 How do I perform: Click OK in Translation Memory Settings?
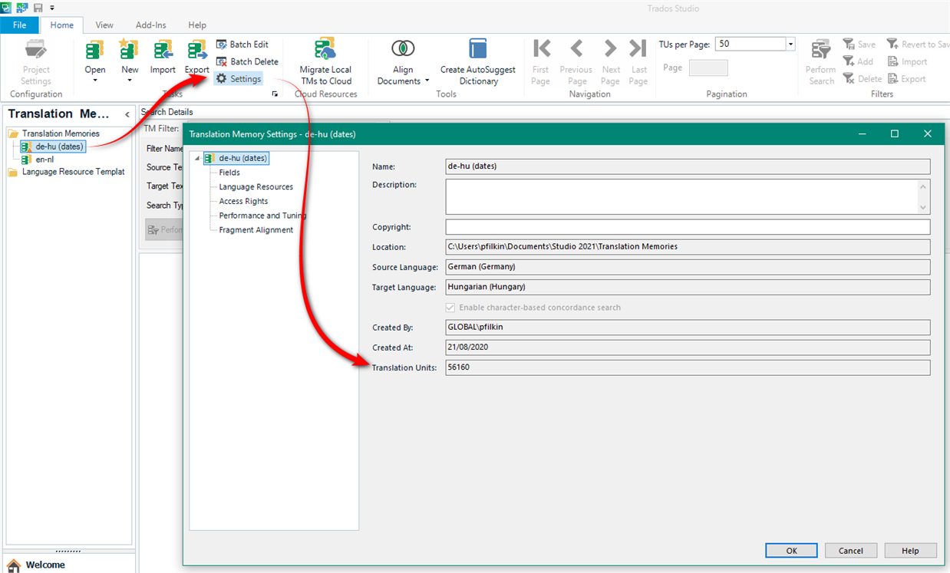tap(791, 551)
